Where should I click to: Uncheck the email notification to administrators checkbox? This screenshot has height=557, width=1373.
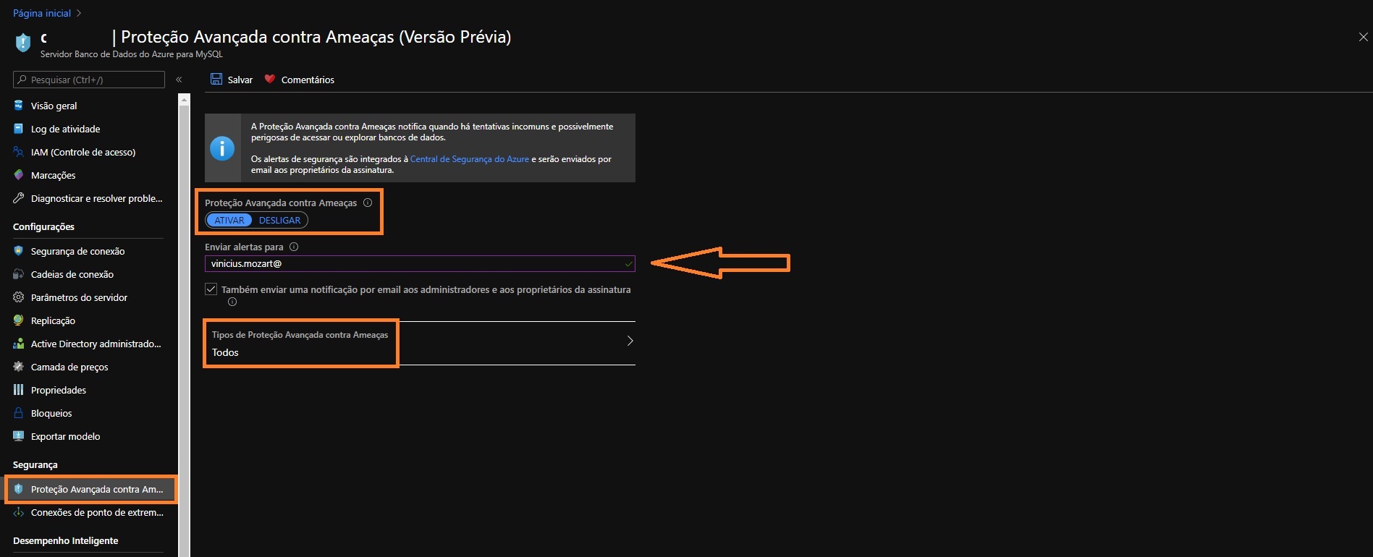click(211, 289)
